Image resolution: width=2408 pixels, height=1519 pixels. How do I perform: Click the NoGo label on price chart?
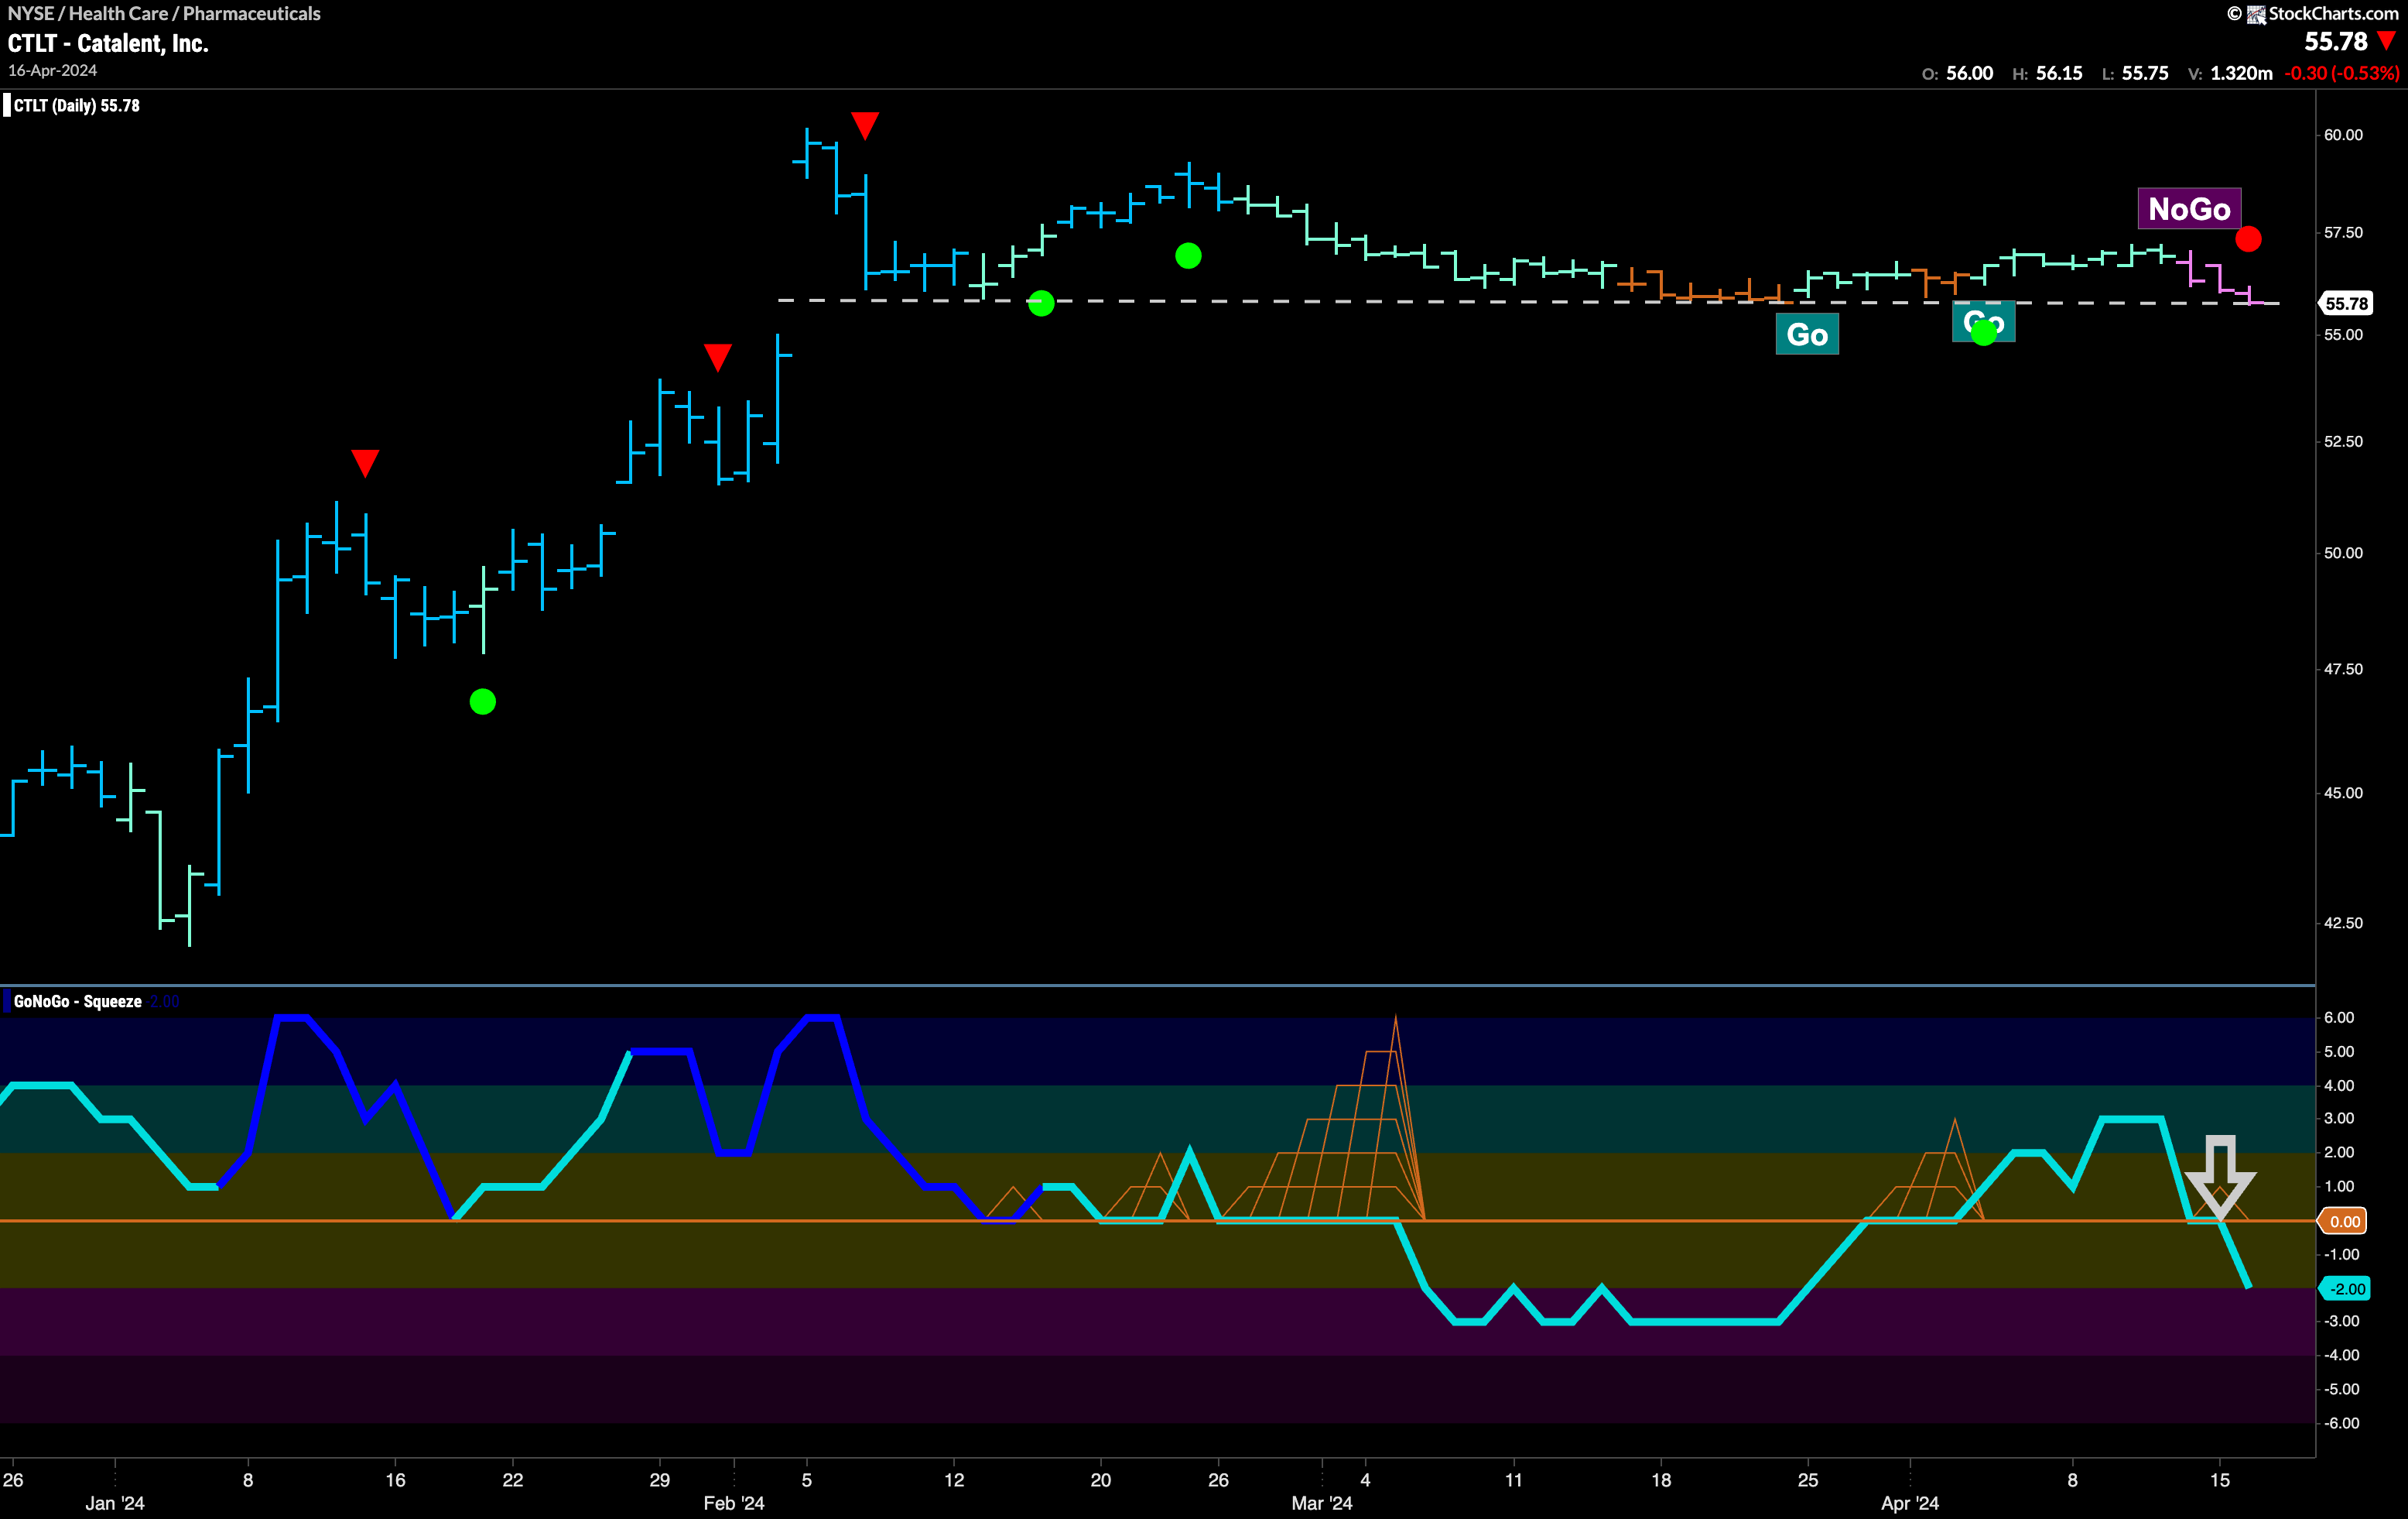[x=2189, y=208]
